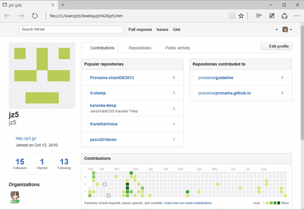The width and height of the screenshot is (304, 210).
Task: Click the Edit profile button
Action: click(276, 46)
